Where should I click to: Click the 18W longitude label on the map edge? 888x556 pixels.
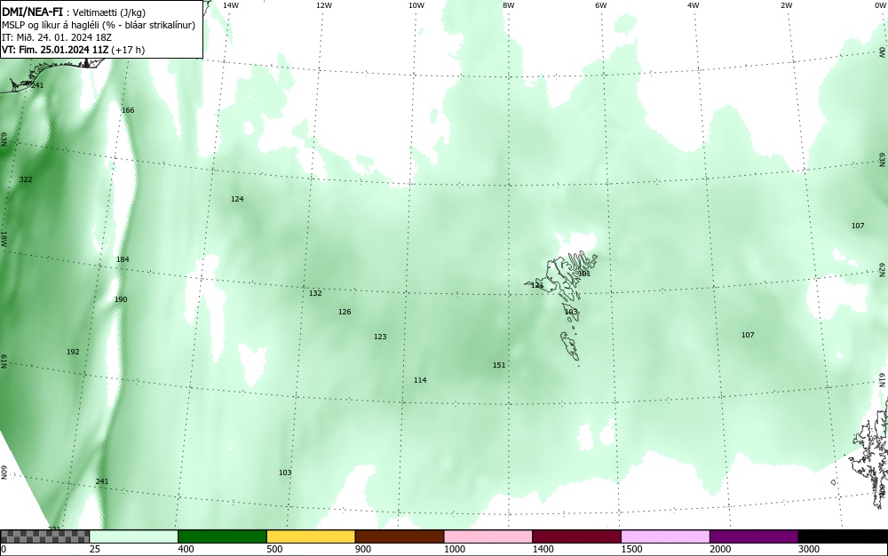click(x=4, y=238)
